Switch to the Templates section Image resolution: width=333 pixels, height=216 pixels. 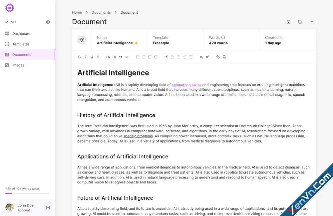(x=21, y=44)
